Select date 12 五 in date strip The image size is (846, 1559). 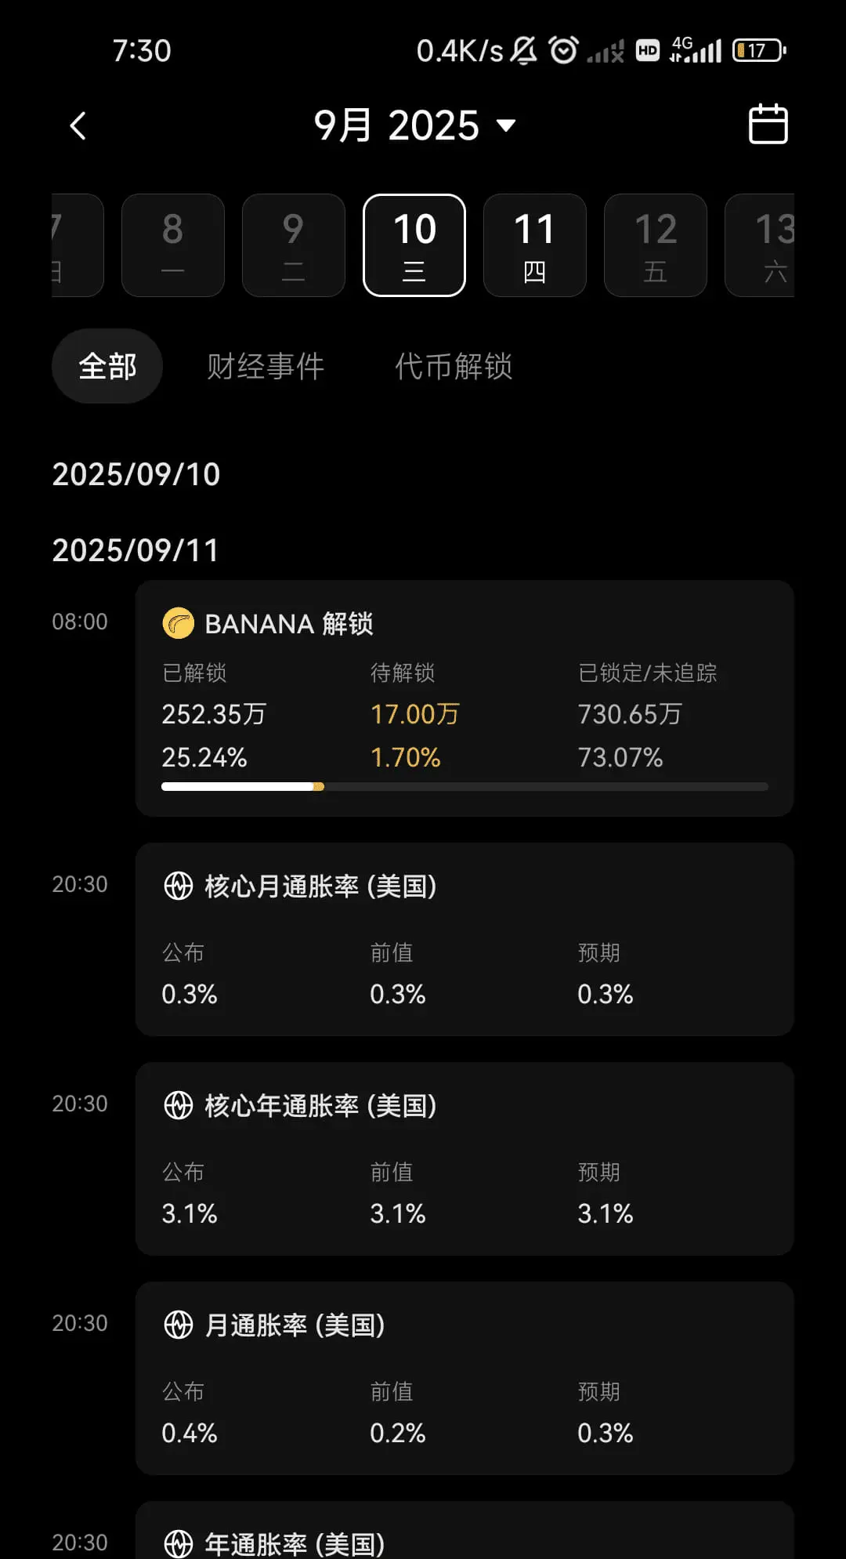point(656,245)
